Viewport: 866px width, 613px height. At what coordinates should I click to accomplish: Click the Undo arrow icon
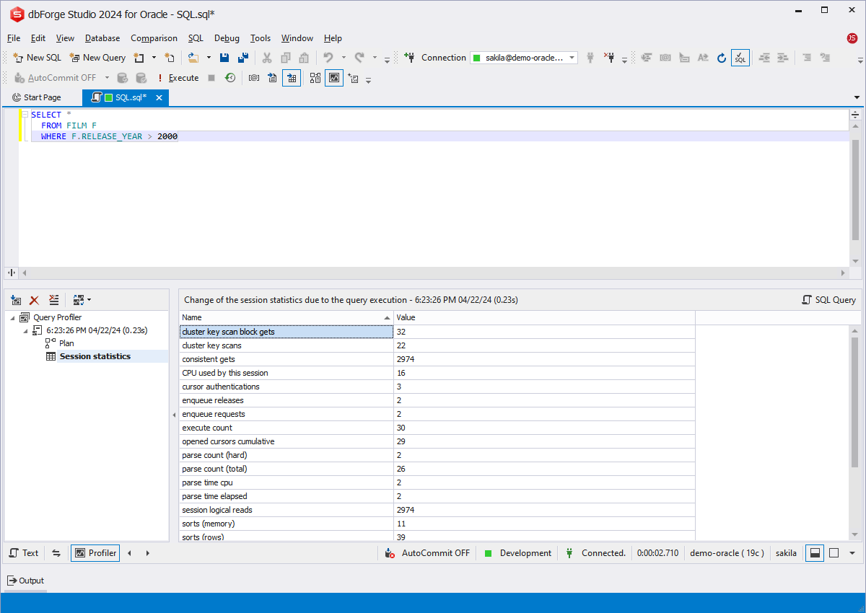[330, 57]
